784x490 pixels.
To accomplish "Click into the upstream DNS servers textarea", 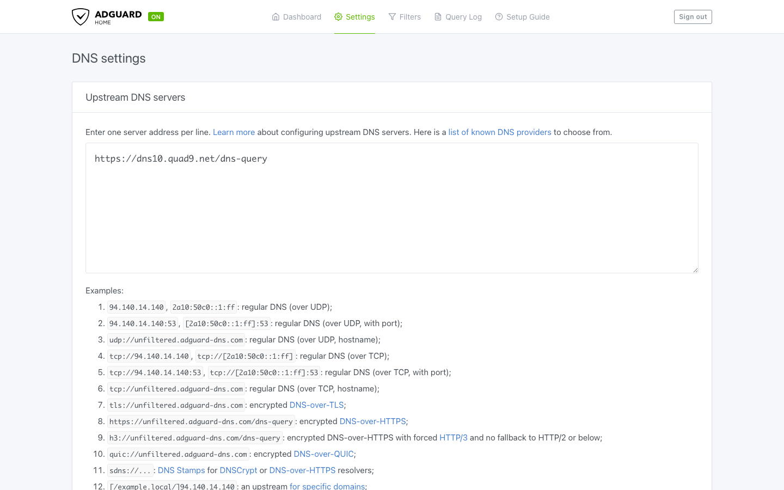I will pyautogui.click(x=392, y=208).
